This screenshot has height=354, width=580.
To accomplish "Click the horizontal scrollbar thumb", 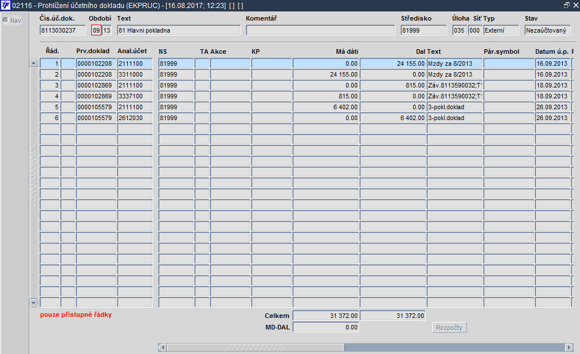I will point(256,347).
